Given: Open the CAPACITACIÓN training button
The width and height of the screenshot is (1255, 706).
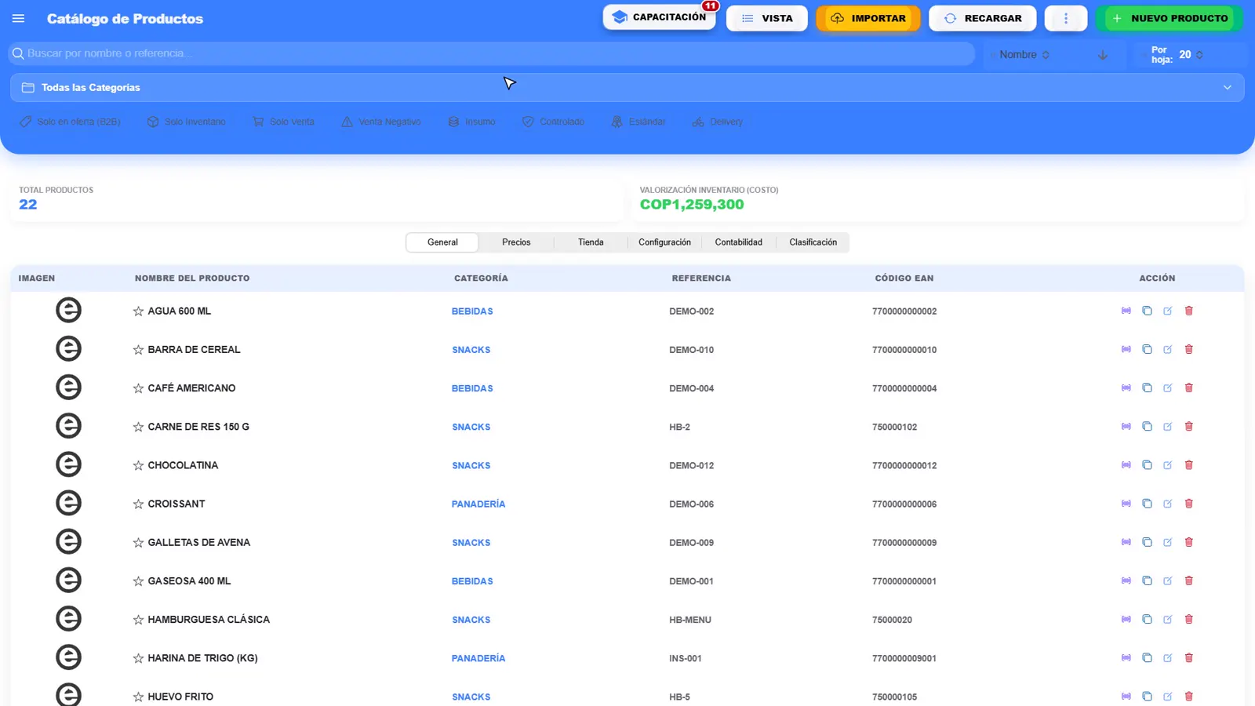Looking at the screenshot, I should tap(659, 17).
